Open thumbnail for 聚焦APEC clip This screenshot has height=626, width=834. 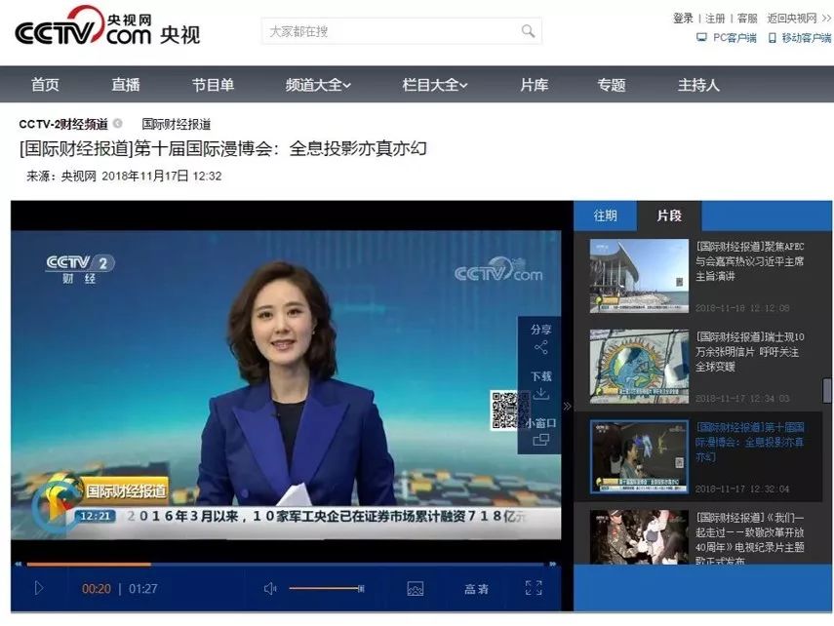[x=639, y=276]
